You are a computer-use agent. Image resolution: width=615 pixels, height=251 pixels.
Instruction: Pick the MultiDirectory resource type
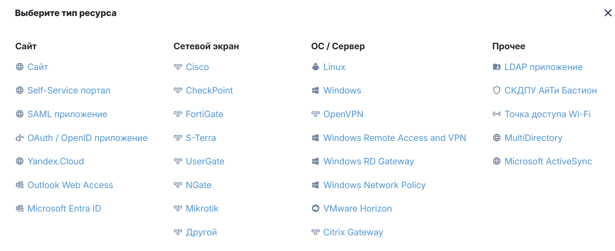[533, 138]
